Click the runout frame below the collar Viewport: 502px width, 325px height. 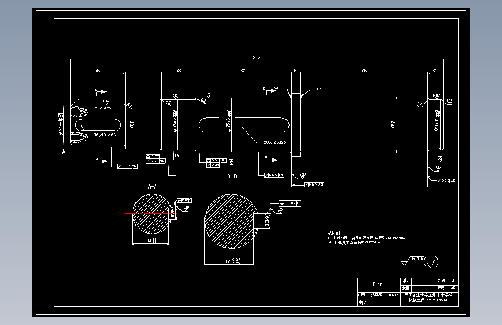click(x=314, y=184)
